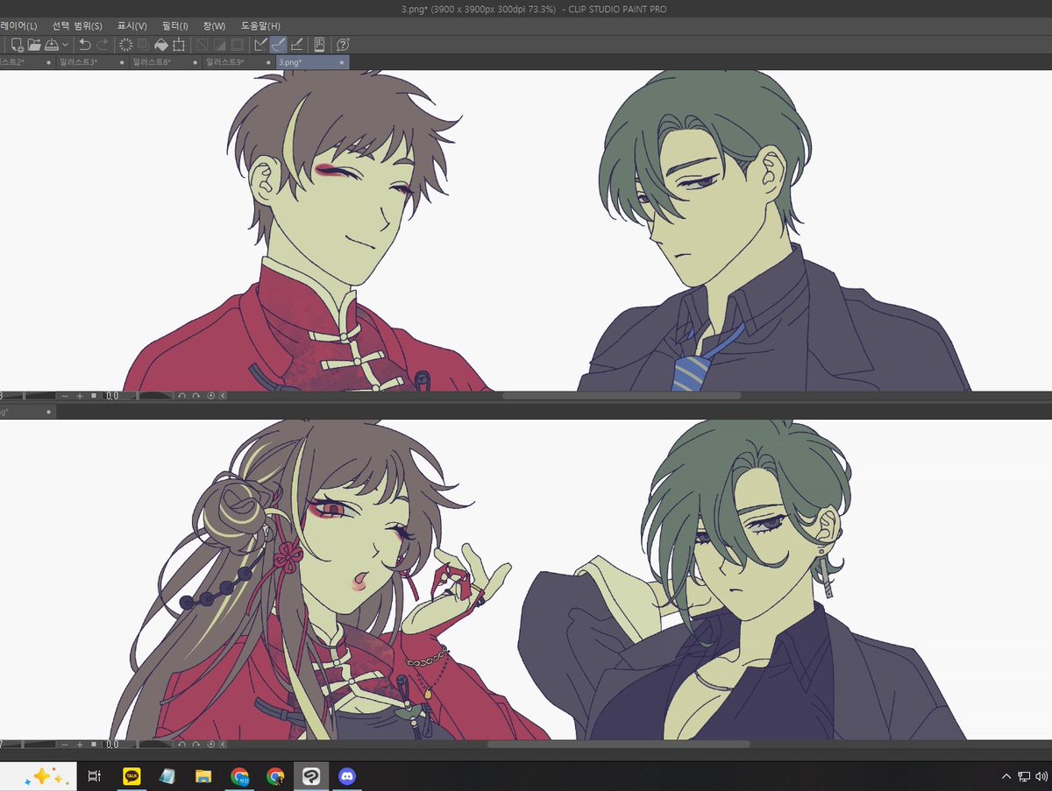Click the upper canvas horizontal scrollbar
1052x791 pixels.
tap(622, 396)
